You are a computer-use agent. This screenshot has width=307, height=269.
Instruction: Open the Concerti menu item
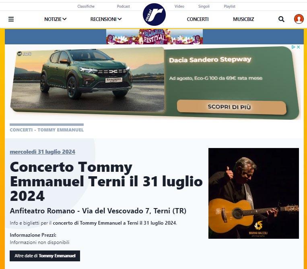click(198, 19)
